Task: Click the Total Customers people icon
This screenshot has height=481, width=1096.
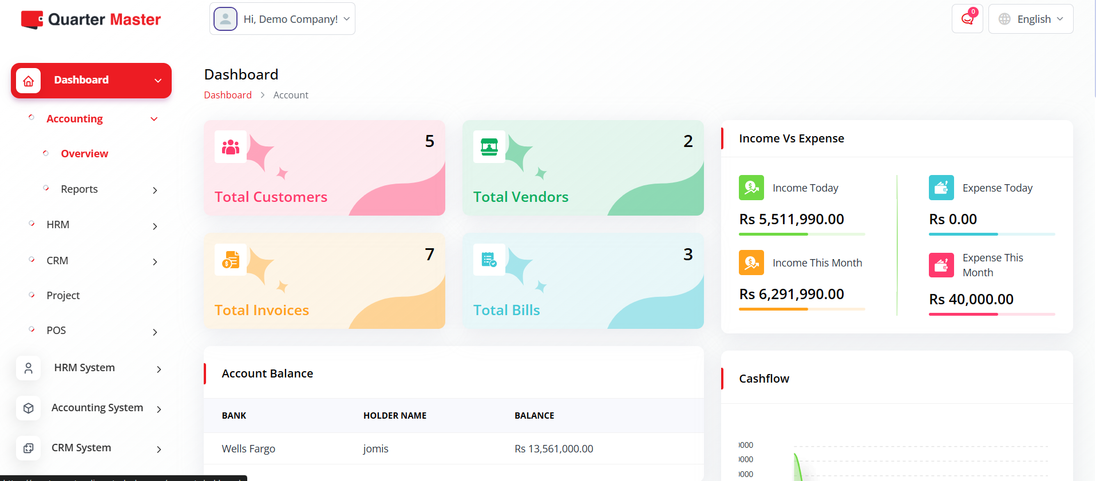Action: tap(231, 147)
